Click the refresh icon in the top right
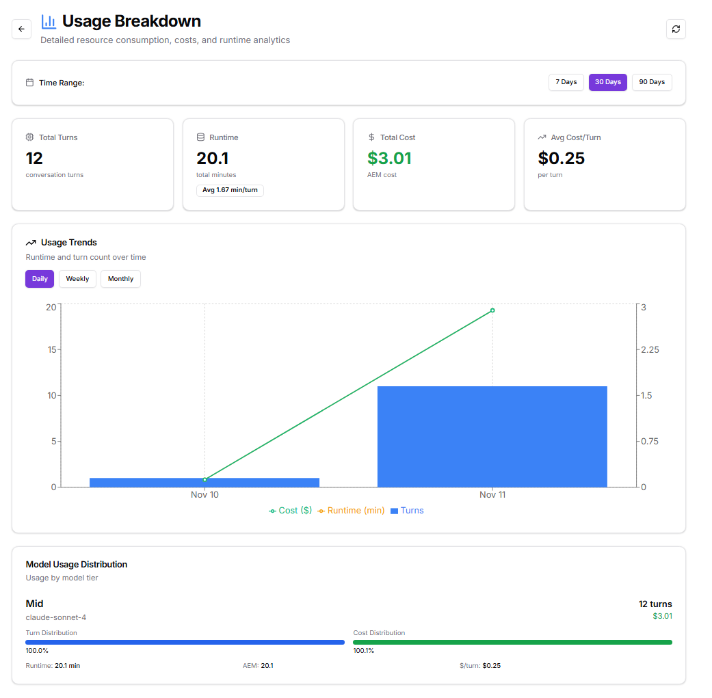 click(x=676, y=29)
